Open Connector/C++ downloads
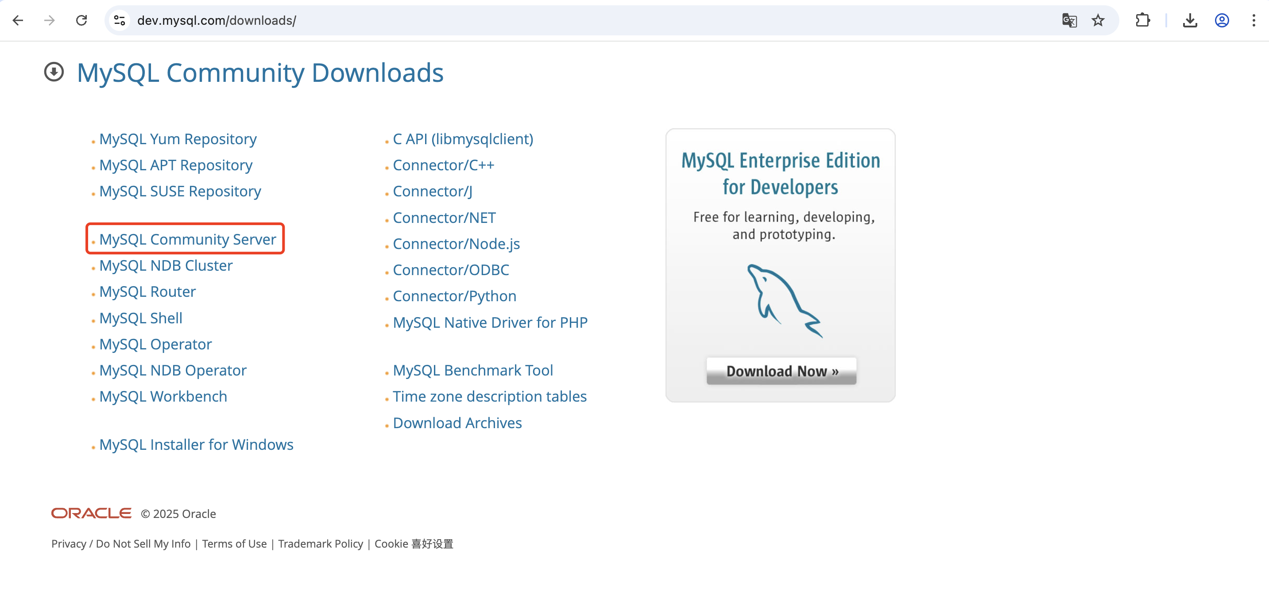This screenshot has width=1269, height=598. tap(443, 165)
